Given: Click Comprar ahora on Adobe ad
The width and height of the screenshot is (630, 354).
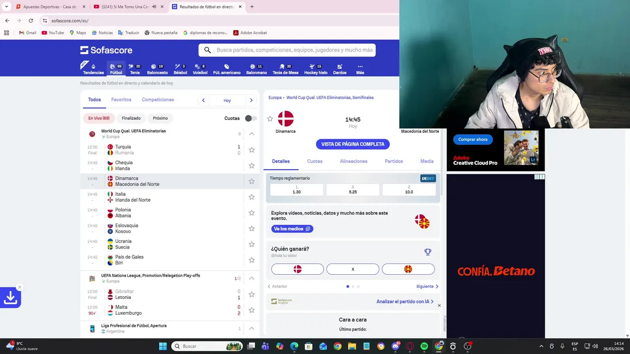Looking at the screenshot, I should click(x=472, y=140).
